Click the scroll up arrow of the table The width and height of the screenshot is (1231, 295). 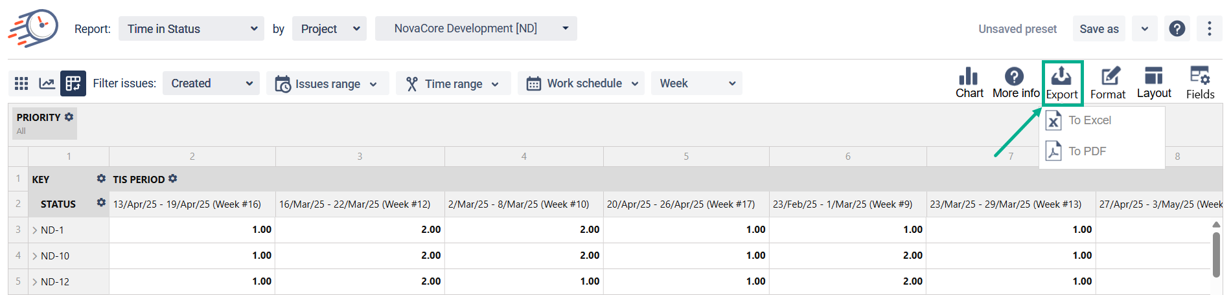1216,224
